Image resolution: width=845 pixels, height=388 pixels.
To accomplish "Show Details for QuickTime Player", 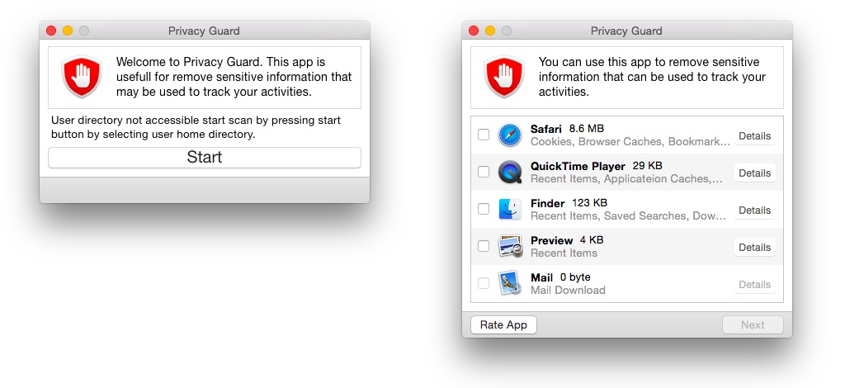I will pyautogui.click(x=754, y=173).
